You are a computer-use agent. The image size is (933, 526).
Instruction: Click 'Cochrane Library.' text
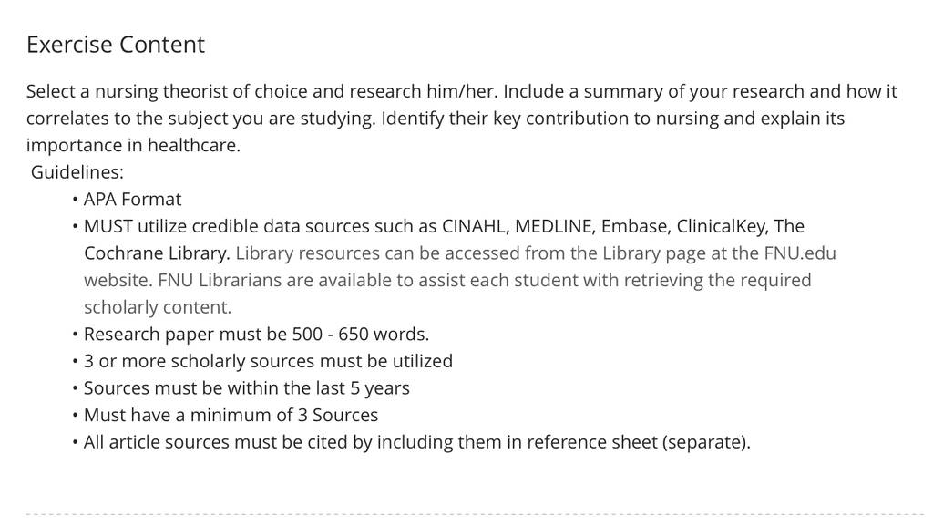[x=157, y=253]
